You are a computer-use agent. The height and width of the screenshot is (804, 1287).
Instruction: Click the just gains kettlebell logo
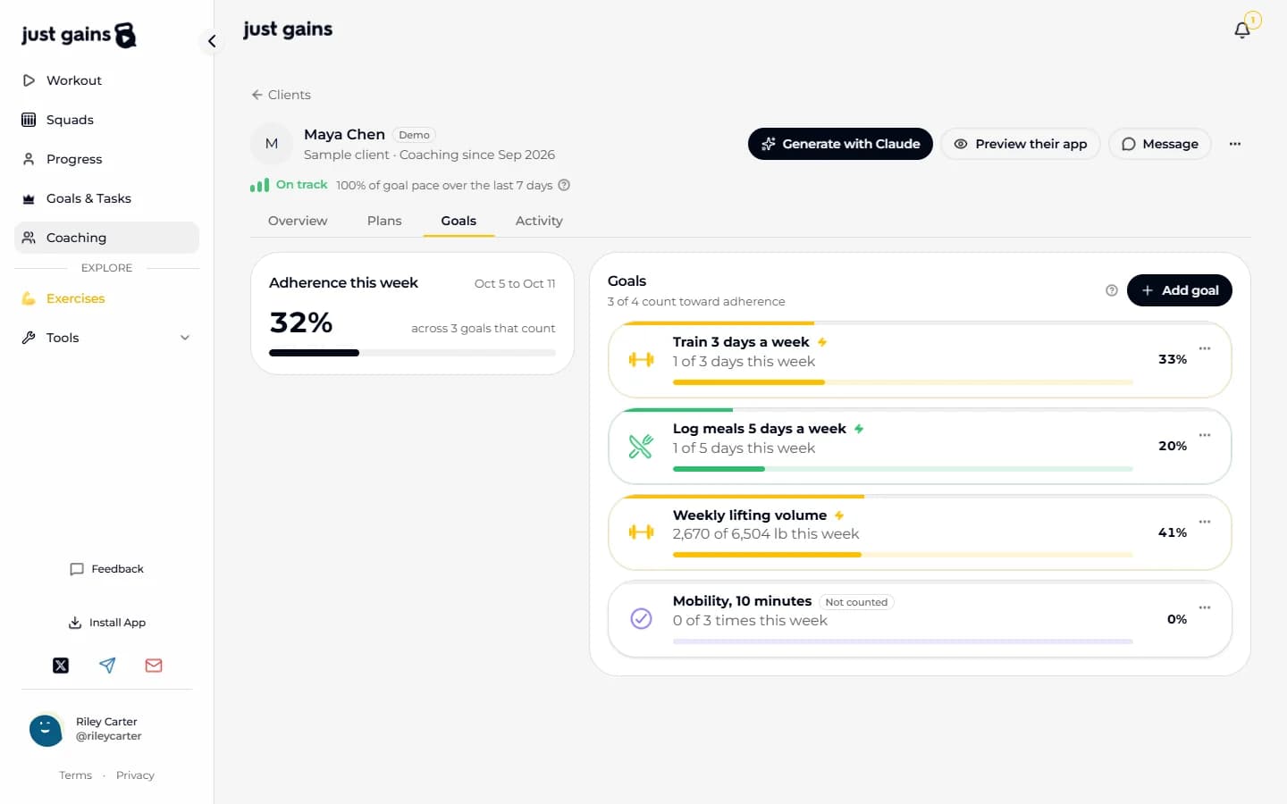79,35
